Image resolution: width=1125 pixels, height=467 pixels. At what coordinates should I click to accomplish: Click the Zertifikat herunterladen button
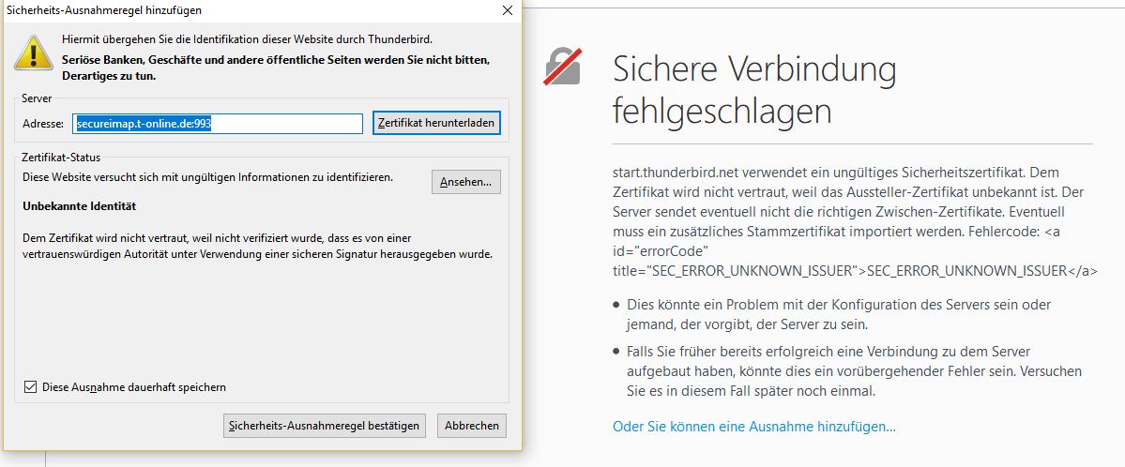(436, 123)
